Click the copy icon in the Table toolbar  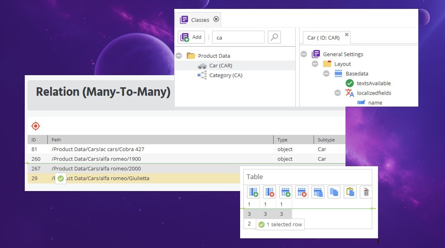(x=334, y=192)
